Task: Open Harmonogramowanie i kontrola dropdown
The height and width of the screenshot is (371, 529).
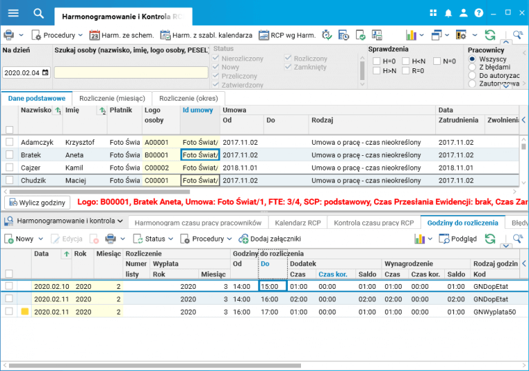Action: pyautogui.click(x=64, y=221)
